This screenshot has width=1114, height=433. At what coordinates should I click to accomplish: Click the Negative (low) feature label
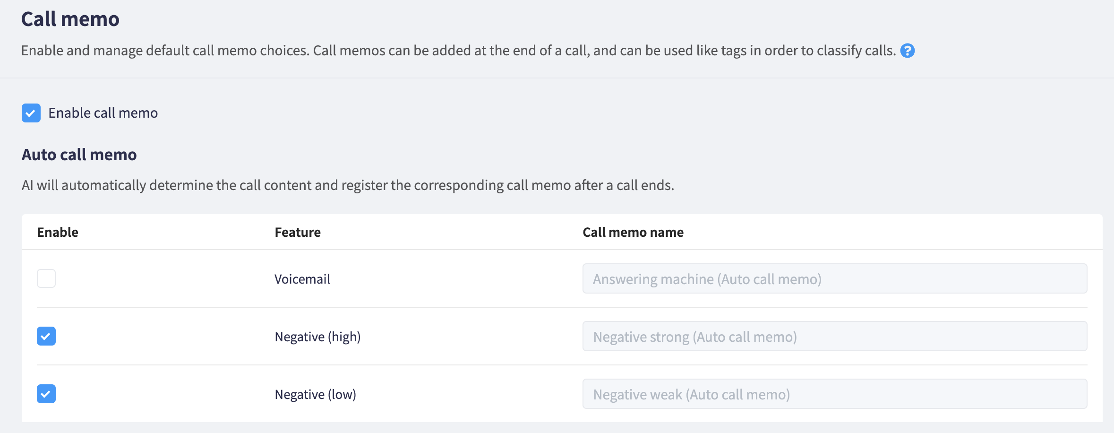pyautogui.click(x=316, y=394)
